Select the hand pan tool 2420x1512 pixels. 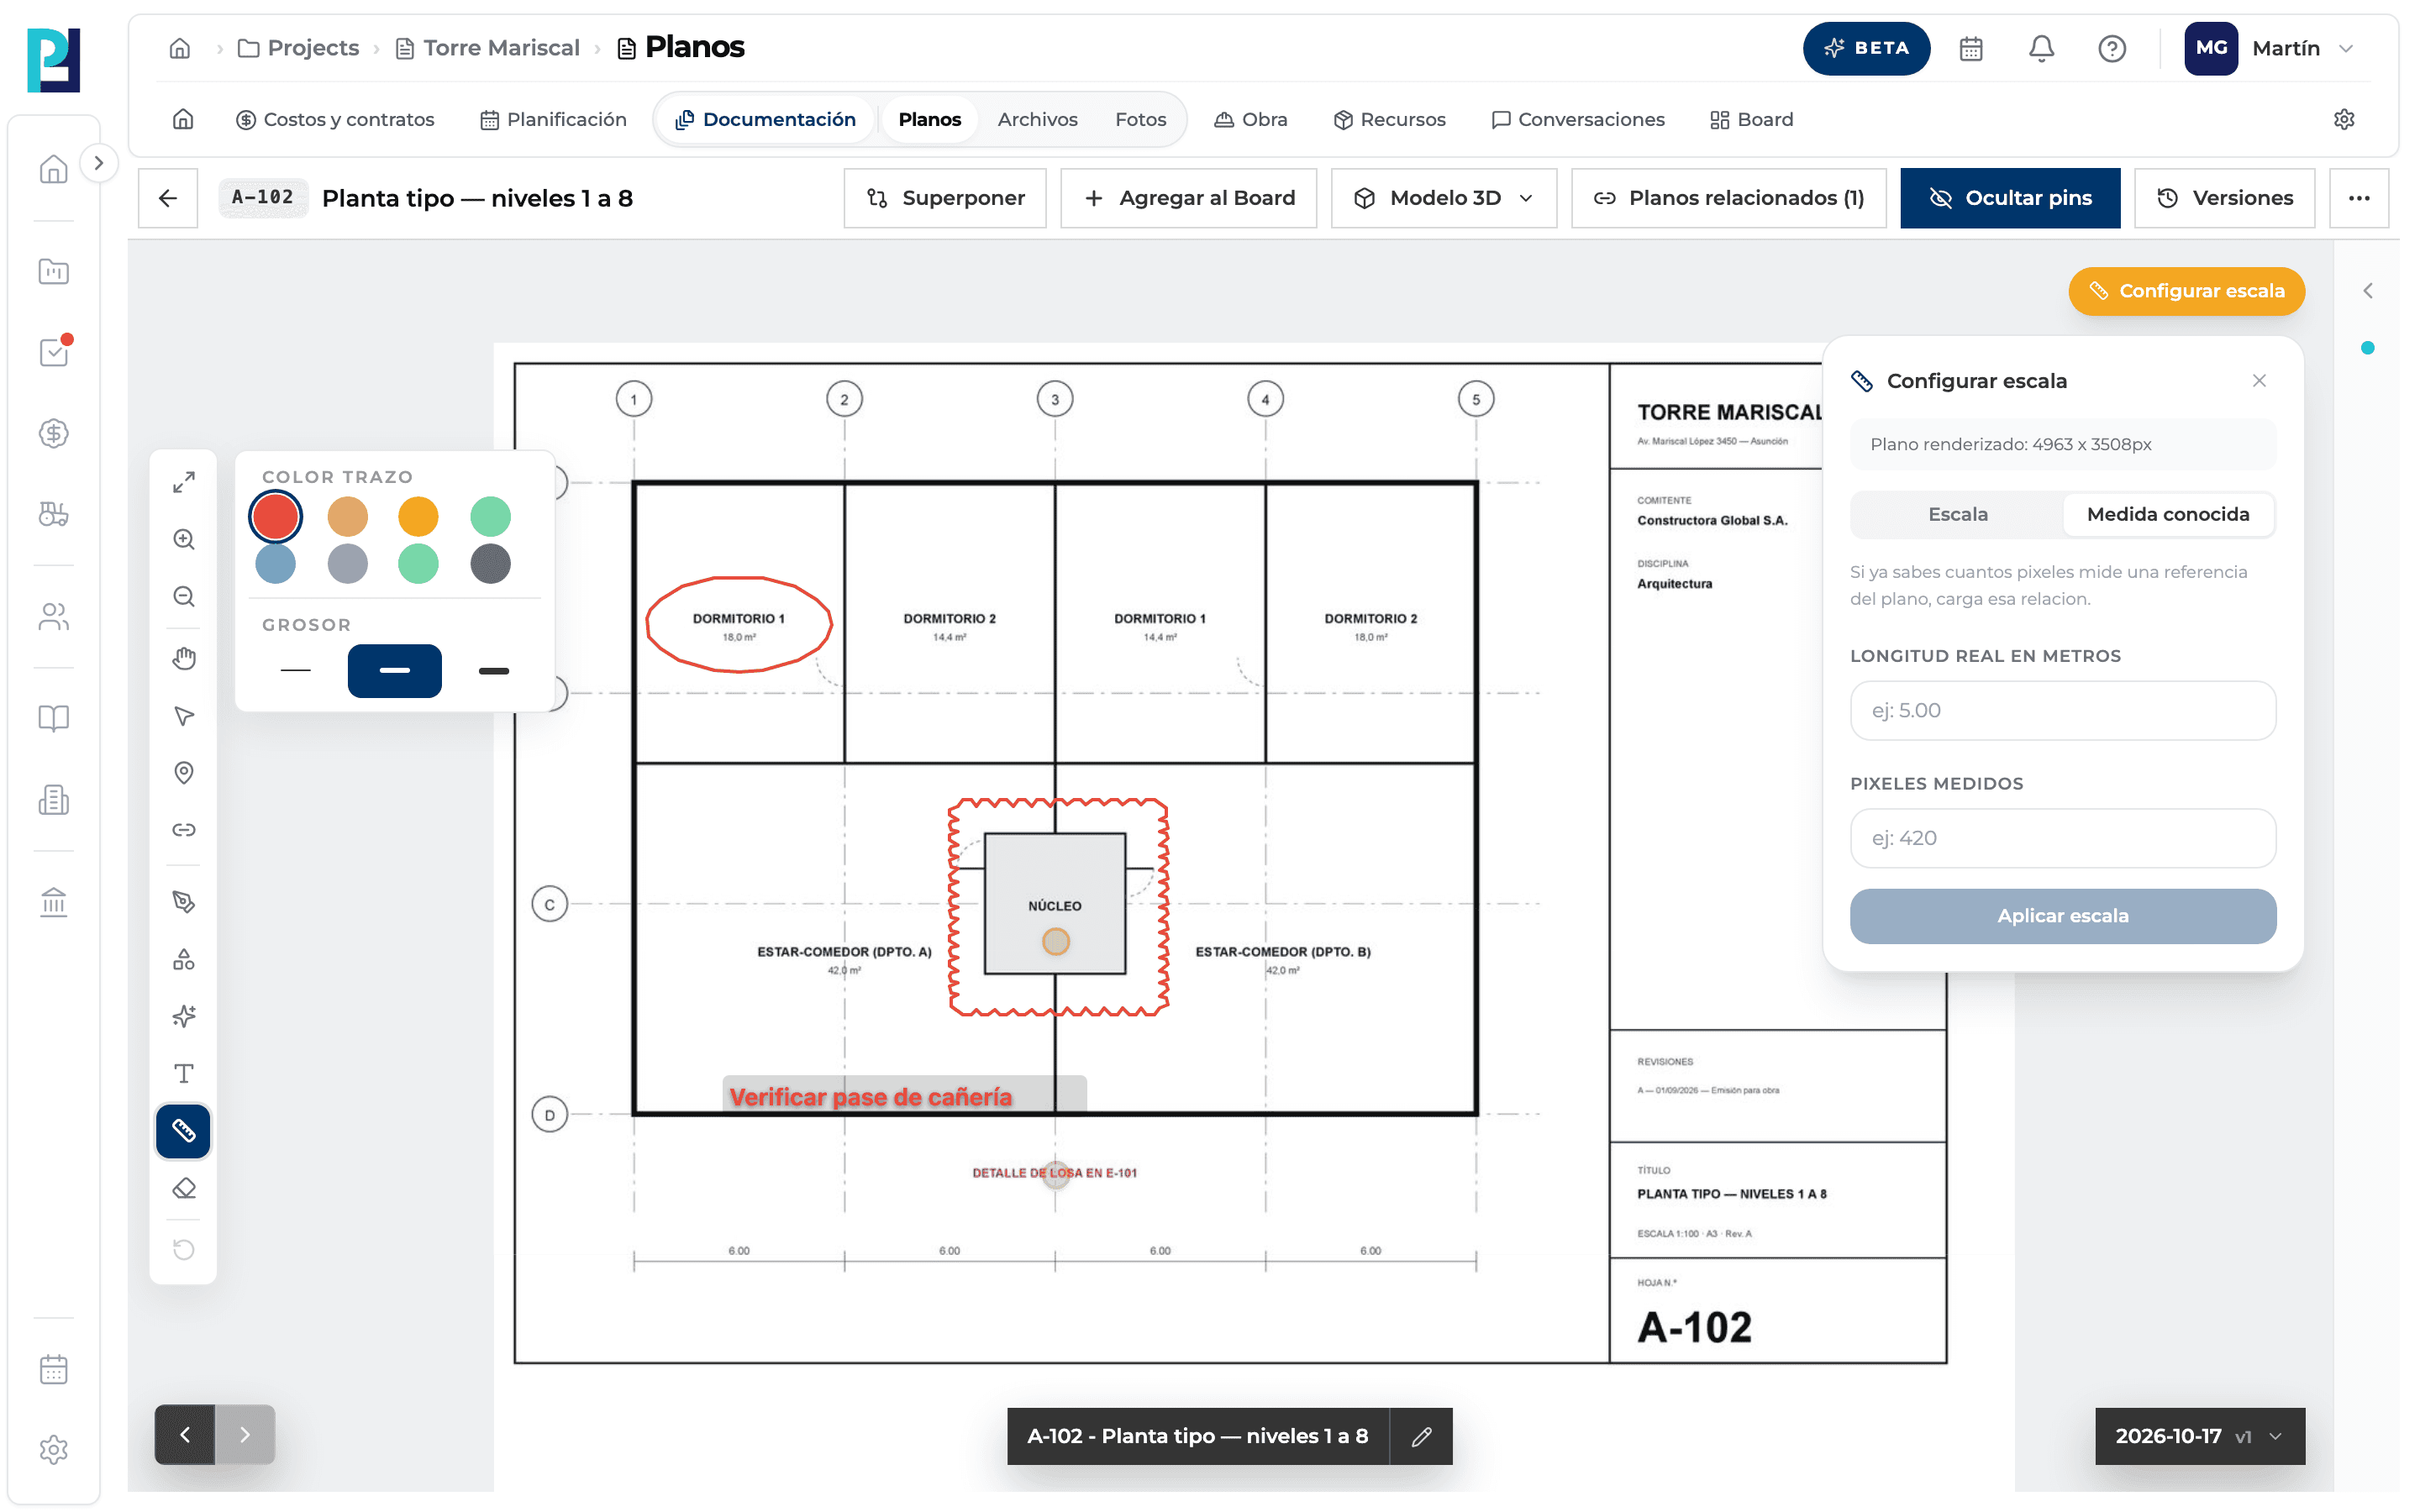coord(183,658)
